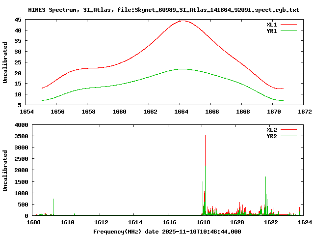Click the peak of the green YR1 curve
Viewport: 314px width, 236px height.
tap(182, 69)
